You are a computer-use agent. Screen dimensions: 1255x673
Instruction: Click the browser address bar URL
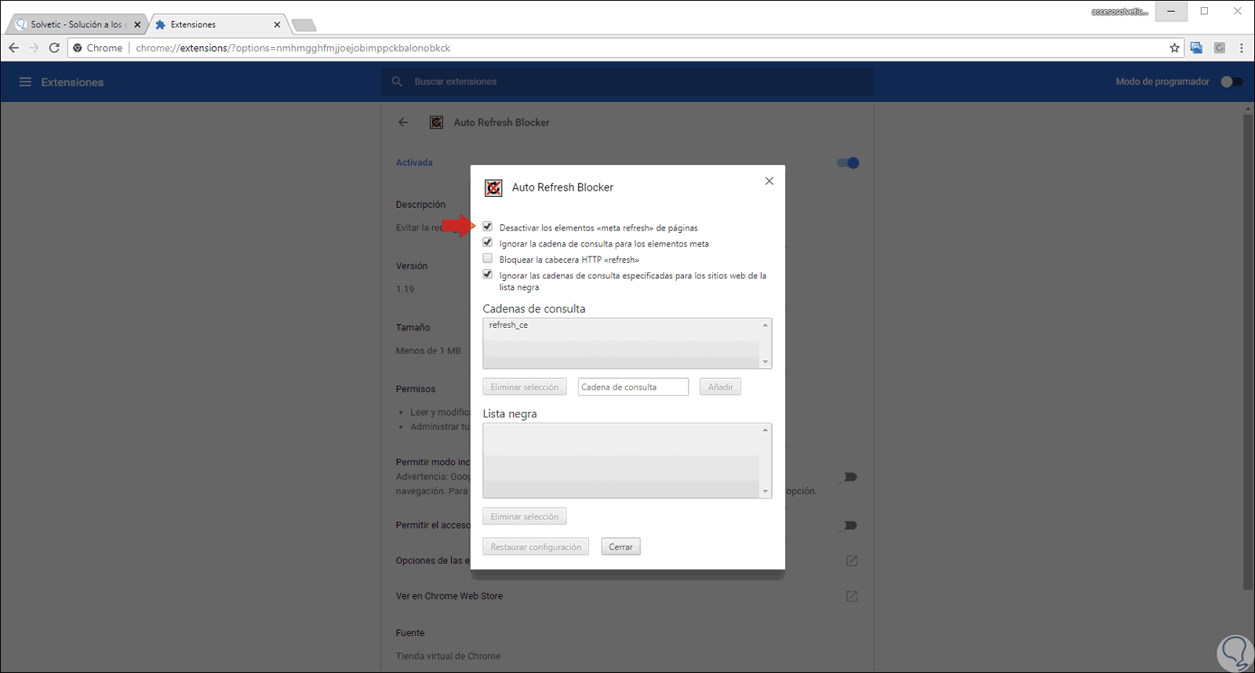click(x=293, y=48)
